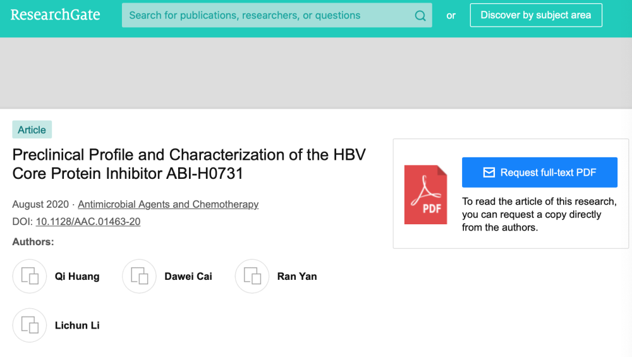Viewport: 632px width, 357px height.
Task: Open author Lichun Li's profile name
Action: click(x=77, y=325)
